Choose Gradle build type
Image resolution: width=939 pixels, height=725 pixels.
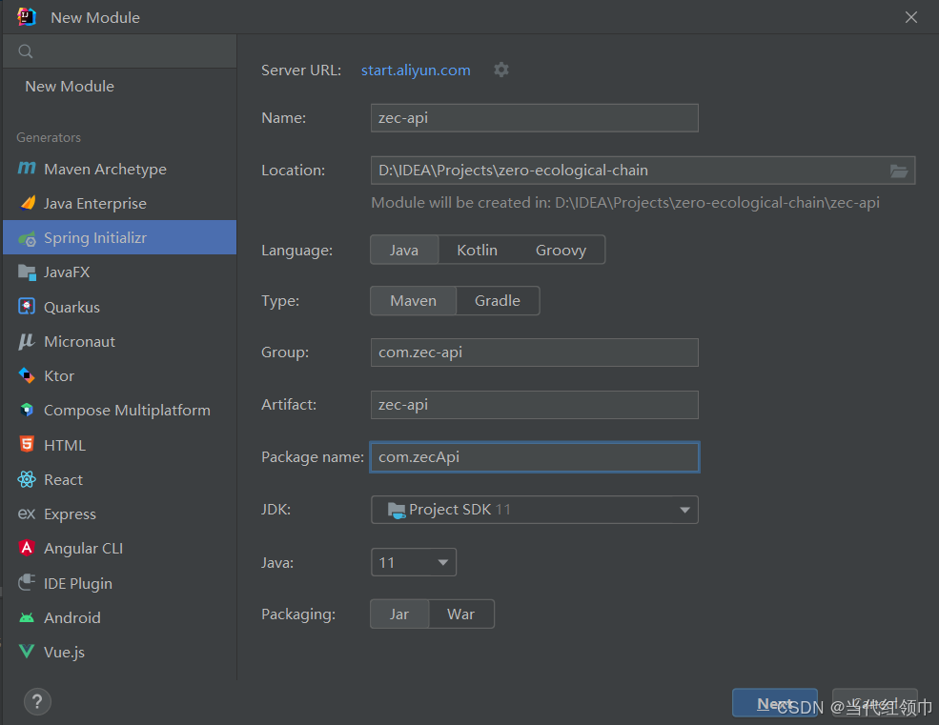498,300
